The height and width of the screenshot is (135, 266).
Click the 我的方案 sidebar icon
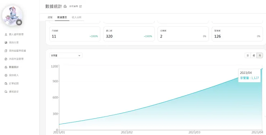coord(6,42)
